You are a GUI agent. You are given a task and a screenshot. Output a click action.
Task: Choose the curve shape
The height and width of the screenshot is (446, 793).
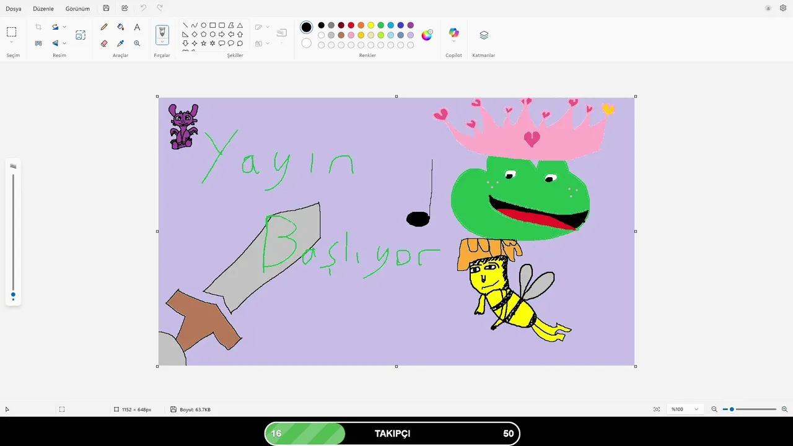195,25
